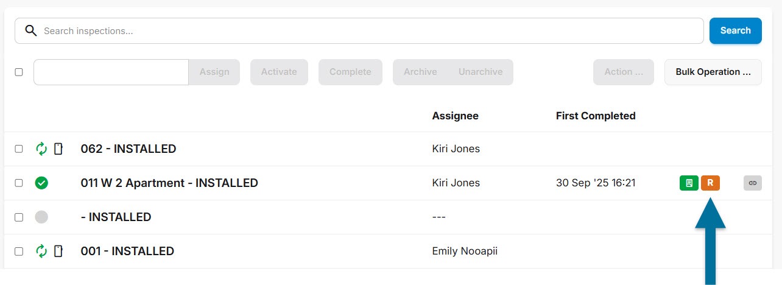Focus the Search inspections text field
Screen dimensions: 782x285
click(x=365, y=30)
